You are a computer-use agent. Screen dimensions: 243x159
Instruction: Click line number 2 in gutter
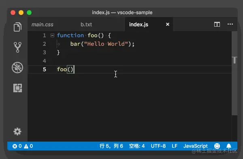[x=45, y=44]
